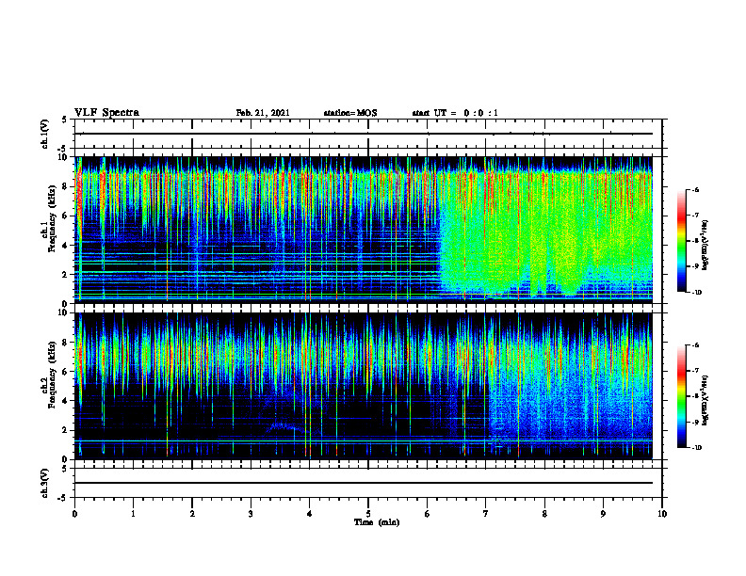Click the "start UT = 0 : 0 : 1" text
This screenshot has width=746, height=576.
pyautogui.click(x=455, y=113)
